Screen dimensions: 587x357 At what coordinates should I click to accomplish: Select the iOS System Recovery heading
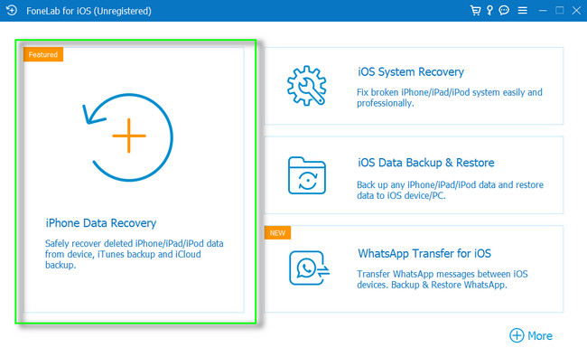pos(411,71)
